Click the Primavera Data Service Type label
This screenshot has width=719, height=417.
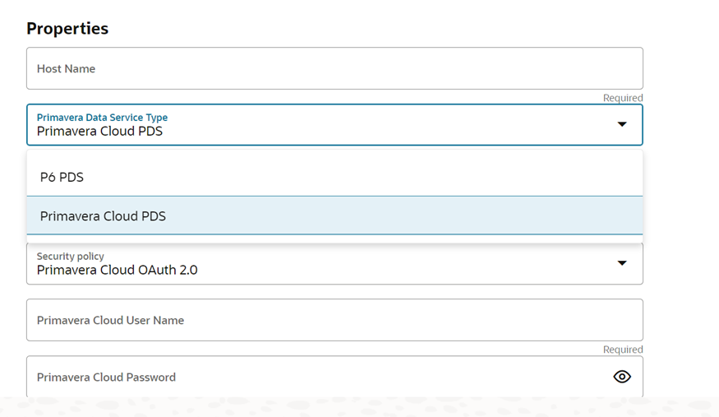point(102,118)
